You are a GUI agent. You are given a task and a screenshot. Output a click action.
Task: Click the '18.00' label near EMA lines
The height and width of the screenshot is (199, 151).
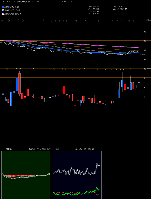(x=142, y=55)
